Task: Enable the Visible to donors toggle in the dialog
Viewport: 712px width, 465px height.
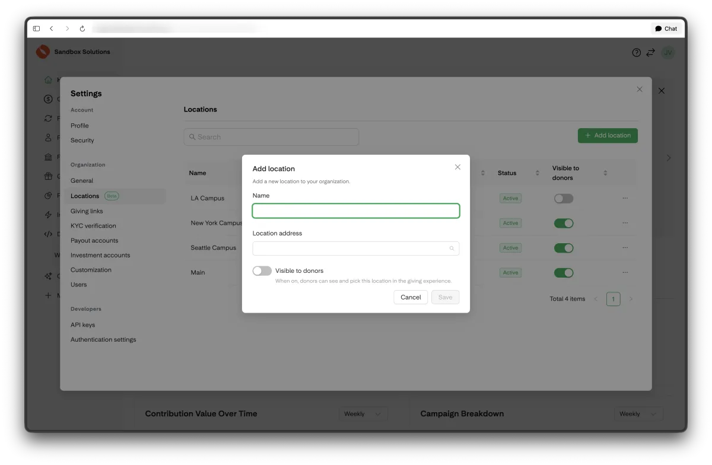Action: [x=262, y=270]
